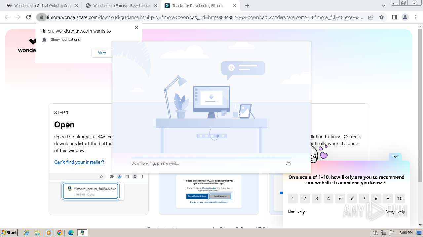This screenshot has width=423, height=237.
Task: Reload the current page
Action: 28,17
